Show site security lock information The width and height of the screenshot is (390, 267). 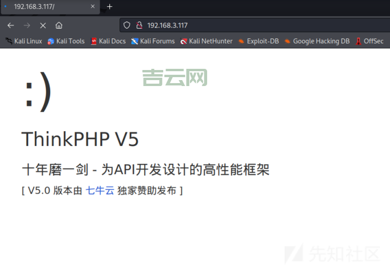[x=139, y=25]
